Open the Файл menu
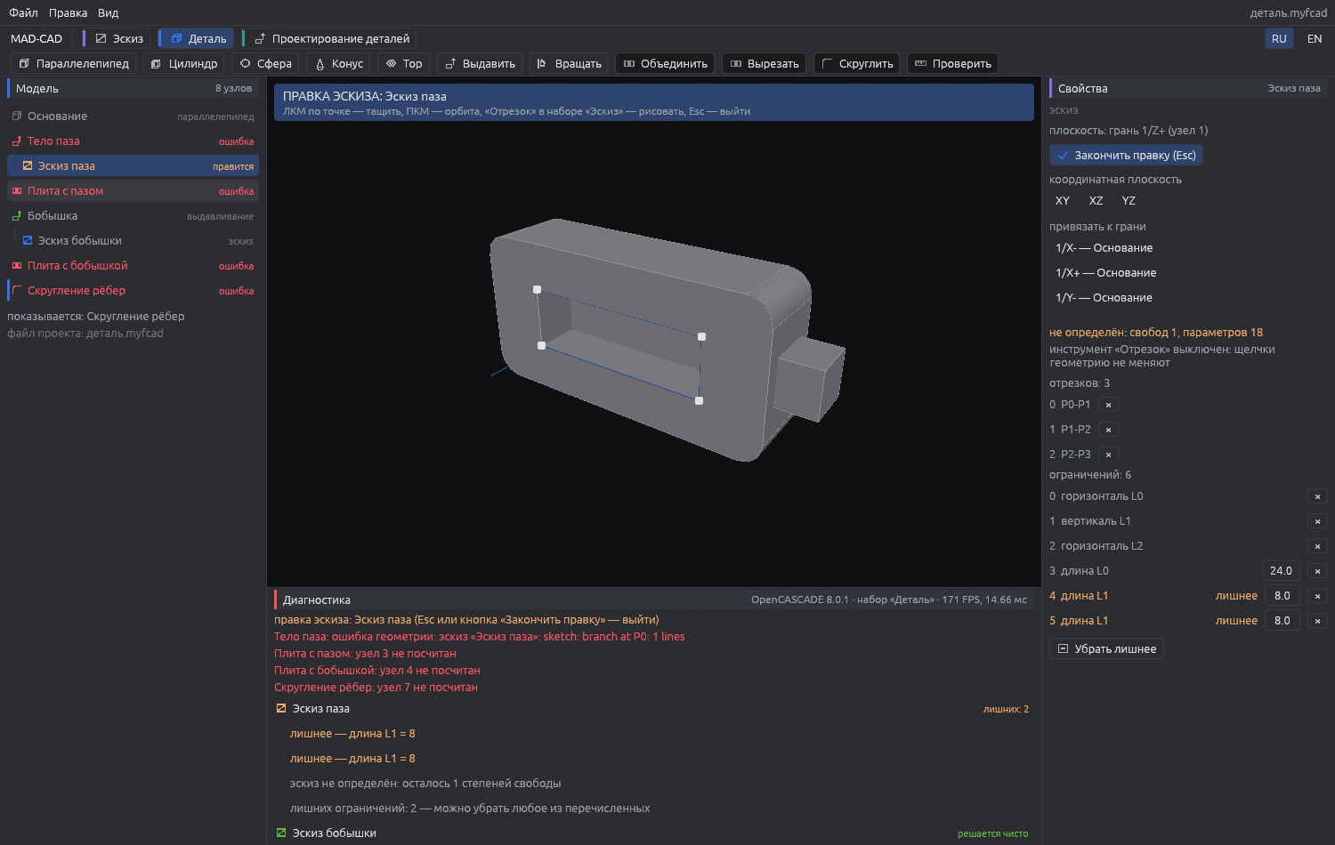Viewport: 1335px width, 845px height. 23,12
